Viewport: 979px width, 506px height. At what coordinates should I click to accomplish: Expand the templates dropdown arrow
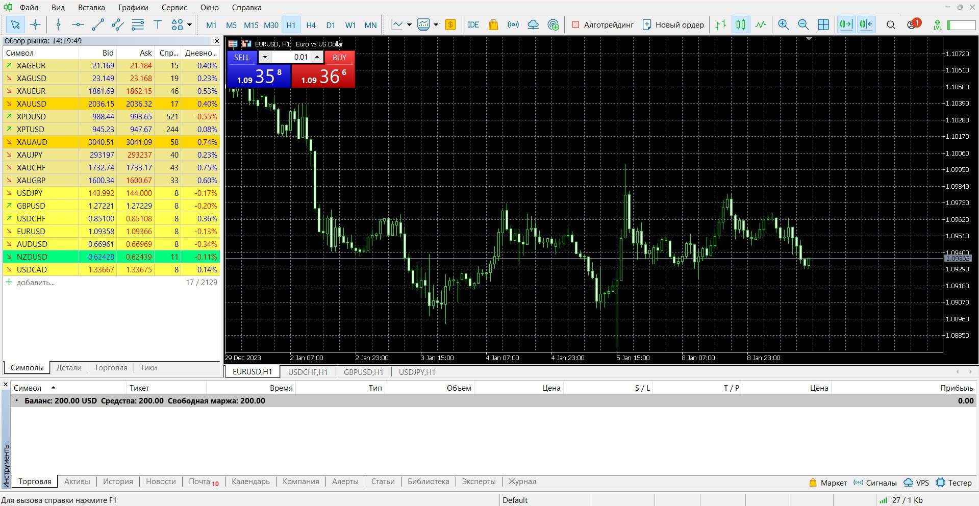coord(436,24)
